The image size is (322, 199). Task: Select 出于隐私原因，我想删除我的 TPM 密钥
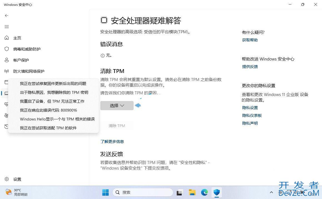(54, 92)
